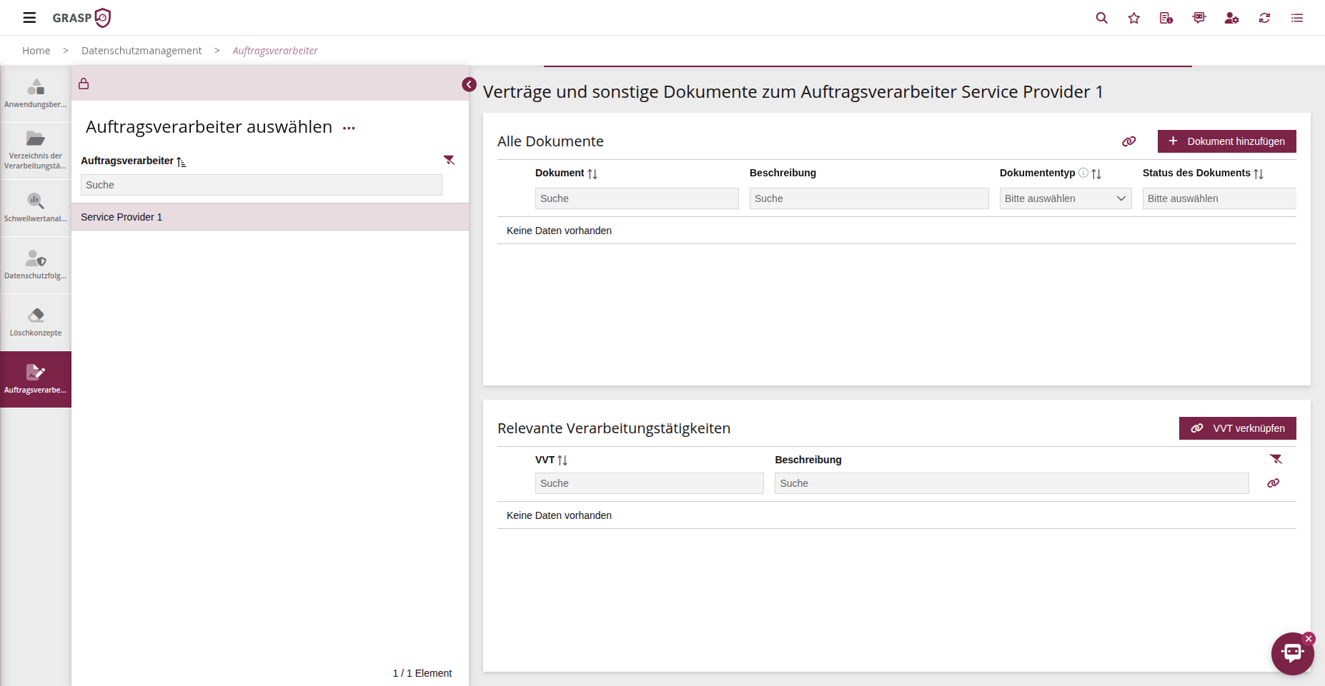
Task: Sort by Dokument column
Action: pos(592,173)
